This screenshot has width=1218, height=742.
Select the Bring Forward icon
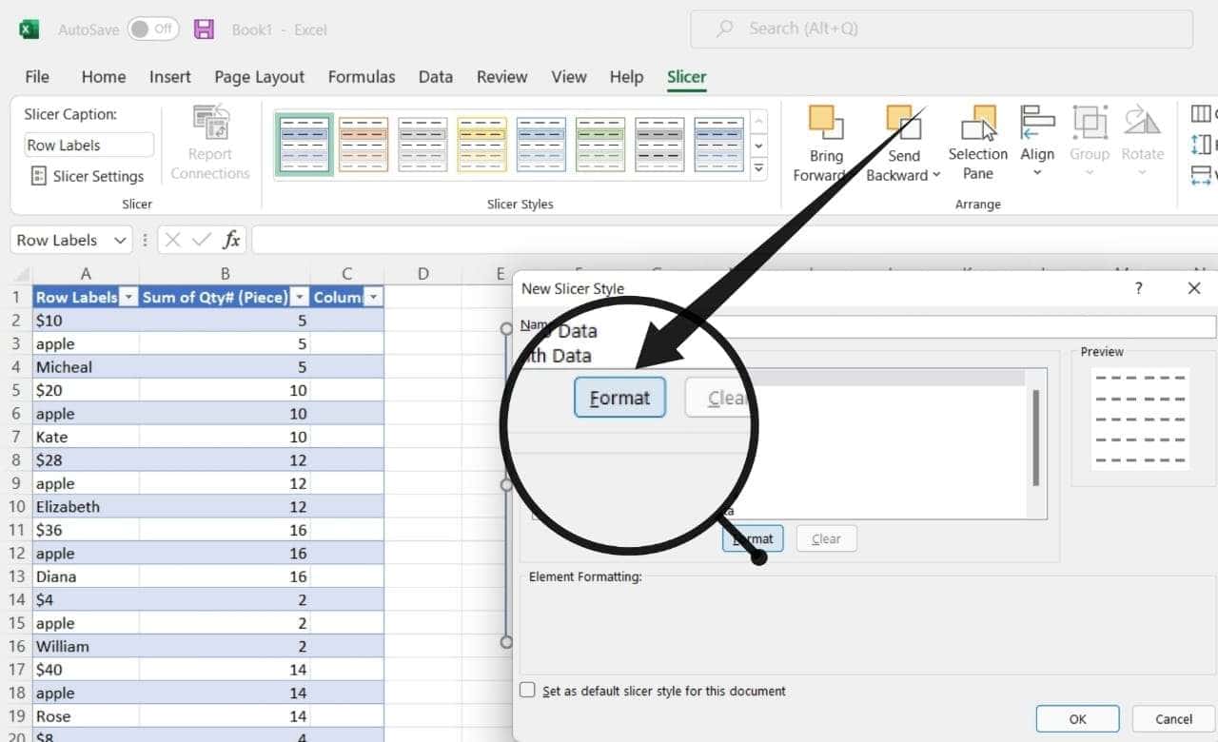824,133
